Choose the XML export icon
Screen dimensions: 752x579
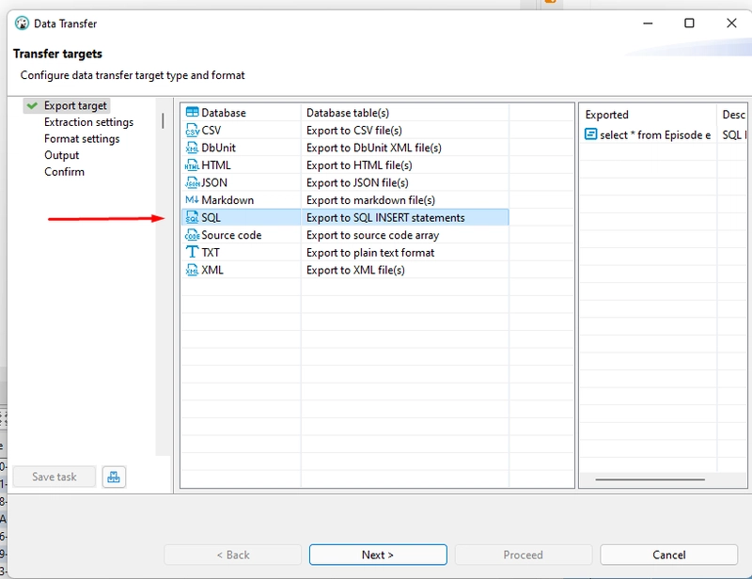pyautogui.click(x=193, y=270)
